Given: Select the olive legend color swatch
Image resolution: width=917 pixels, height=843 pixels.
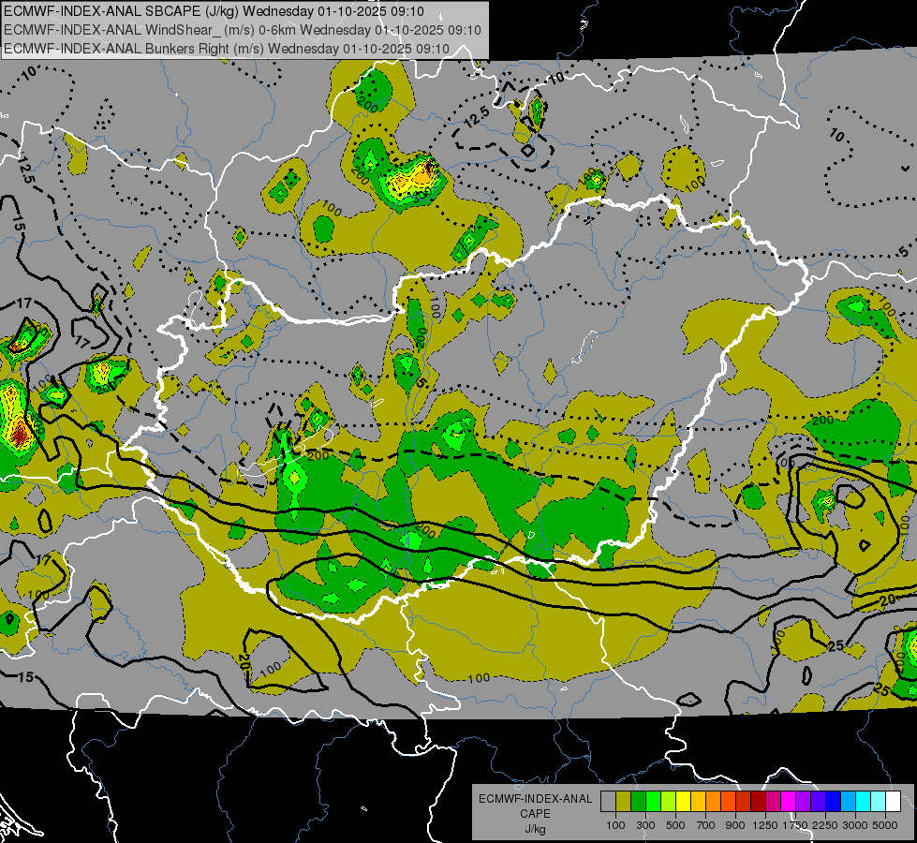Looking at the screenshot, I should coord(624,802).
